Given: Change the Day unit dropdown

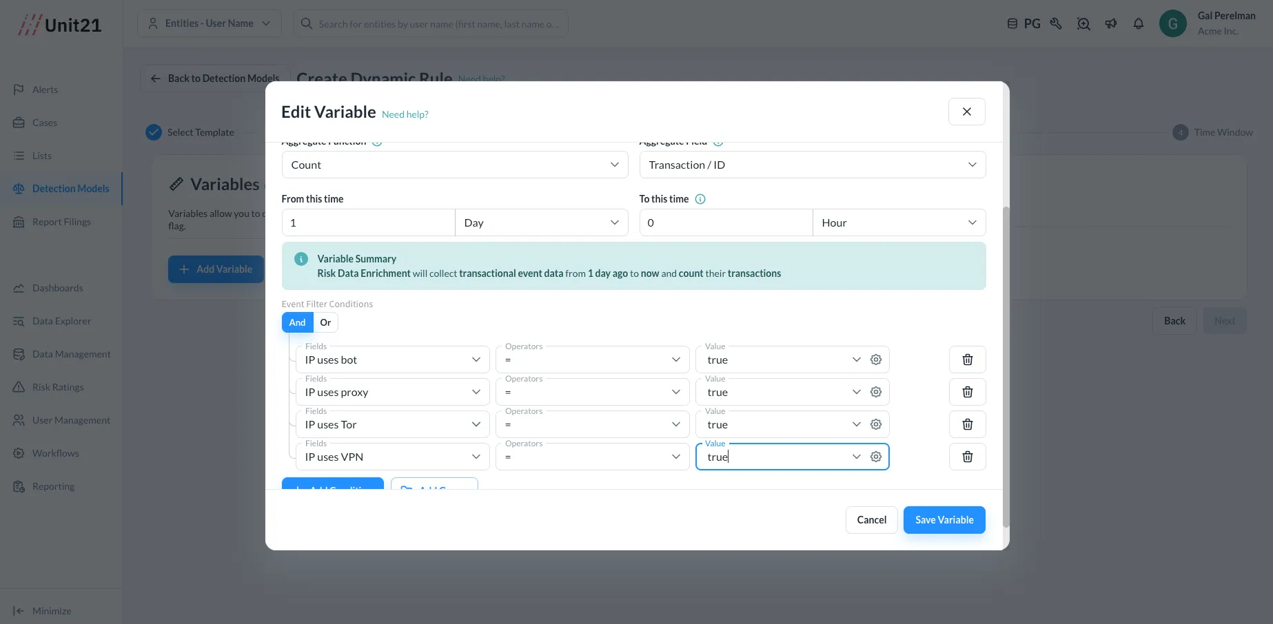Looking at the screenshot, I should click(542, 222).
